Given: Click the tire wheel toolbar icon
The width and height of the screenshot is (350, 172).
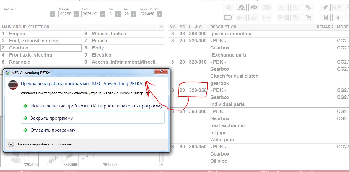Looking at the screenshot, I should [x=242, y=8].
